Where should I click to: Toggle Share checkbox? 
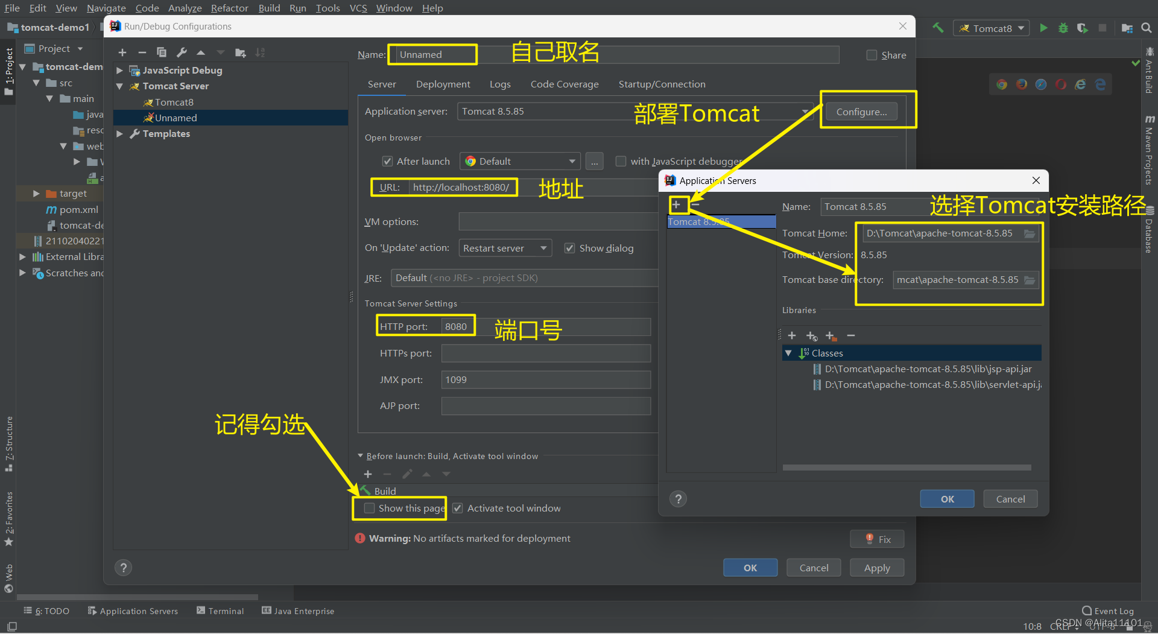[x=872, y=55]
